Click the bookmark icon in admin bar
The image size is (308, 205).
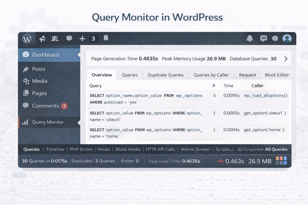click(106, 38)
